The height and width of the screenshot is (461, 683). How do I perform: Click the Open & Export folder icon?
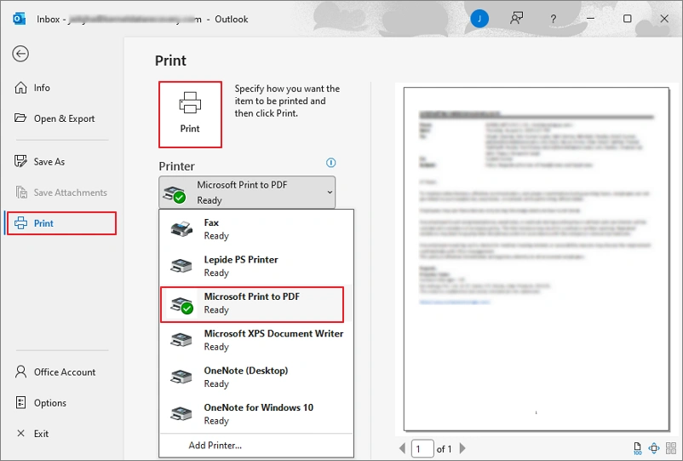(20, 118)
